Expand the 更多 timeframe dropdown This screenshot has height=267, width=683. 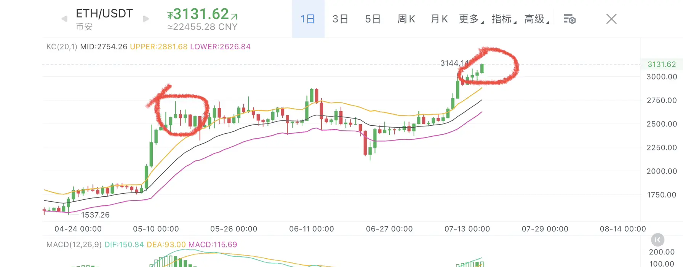point(471,19)
